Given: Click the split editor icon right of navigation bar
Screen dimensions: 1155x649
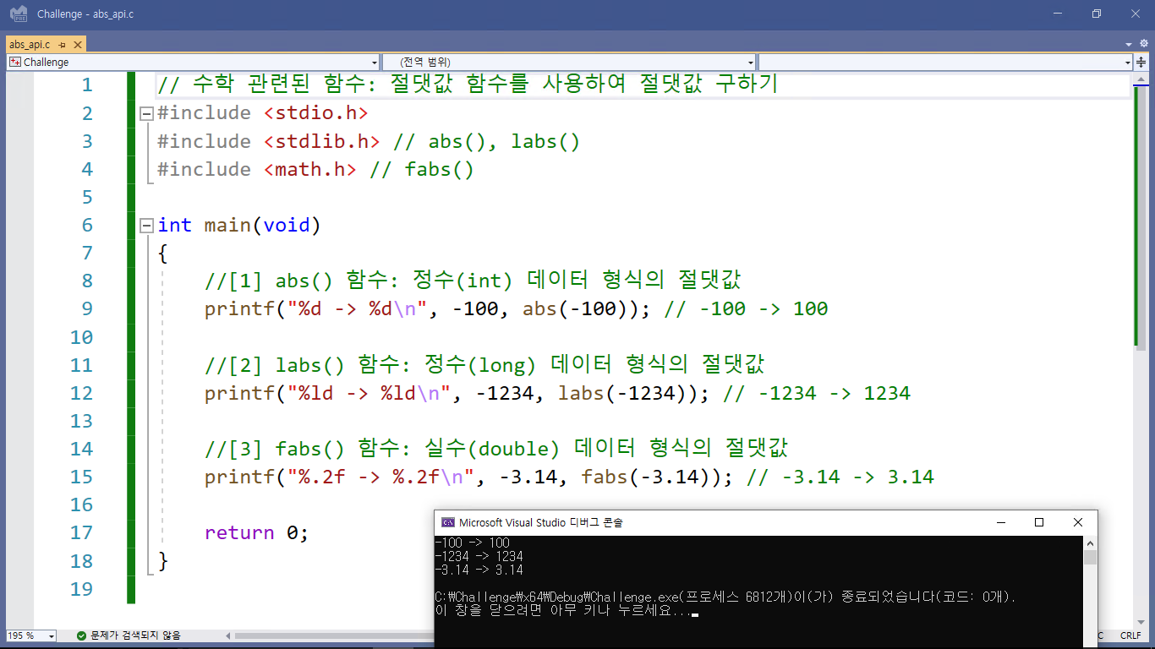Looking at the screenshot, I should coord(1141,63).
